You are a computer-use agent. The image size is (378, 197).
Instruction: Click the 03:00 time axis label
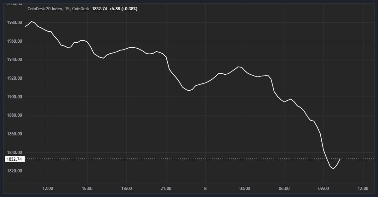(245, 189)
